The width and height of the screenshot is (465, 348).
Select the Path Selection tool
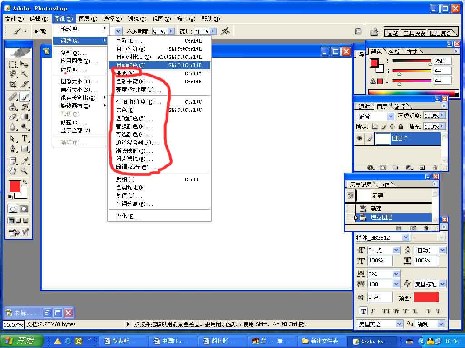pyautogui.click(x=12, y=139)
